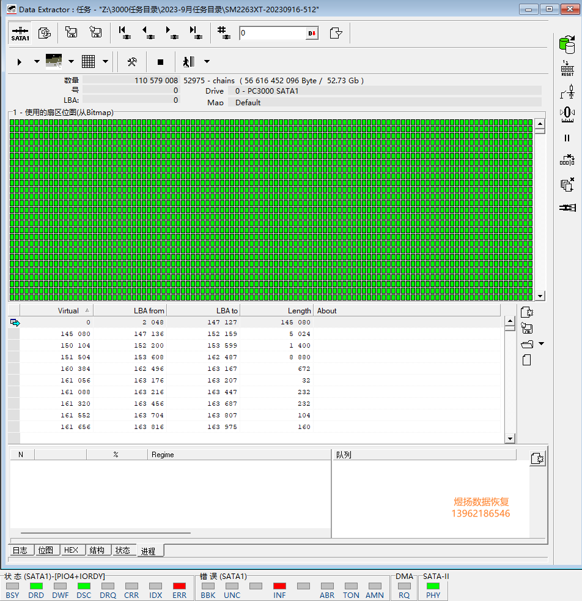Screen dimensions: 582x601
Task: Click the load from disk toolbar icon
Action: 95,32
